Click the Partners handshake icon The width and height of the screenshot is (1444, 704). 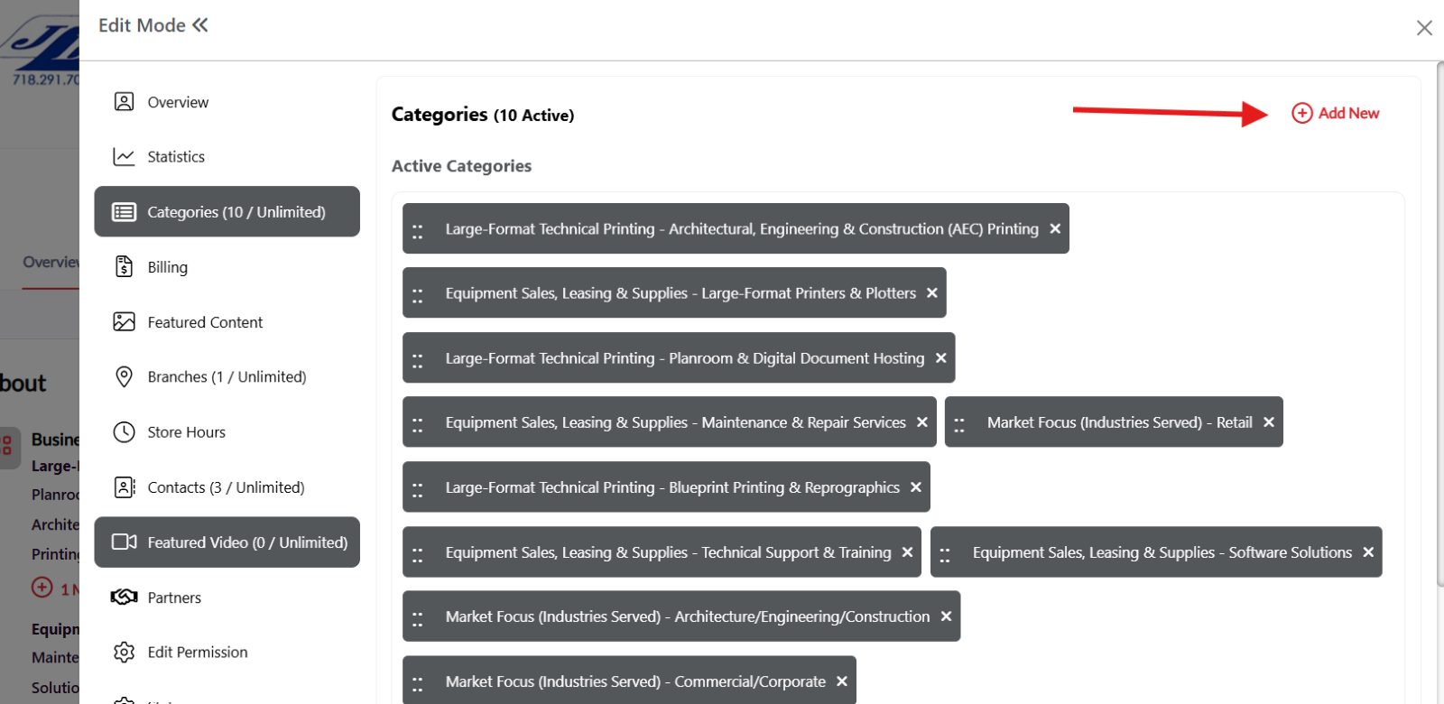125,597
